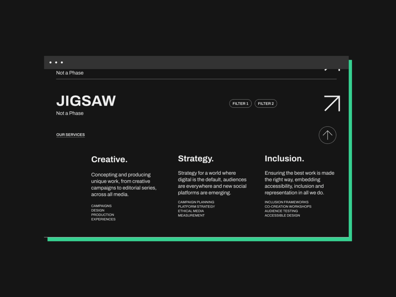The width and height of the screenshot is (396, 297).
Task: Click ACCESSIBLE DESIGN list item
Action: [282, 215]
